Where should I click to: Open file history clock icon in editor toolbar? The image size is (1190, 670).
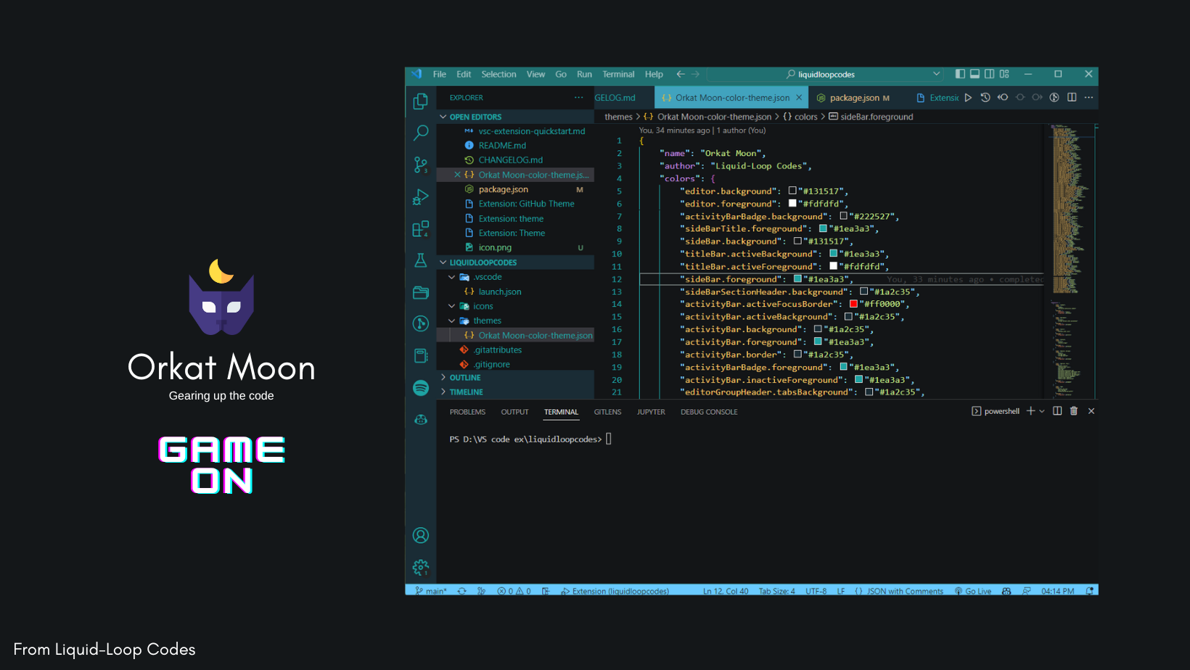click(985, 97)
